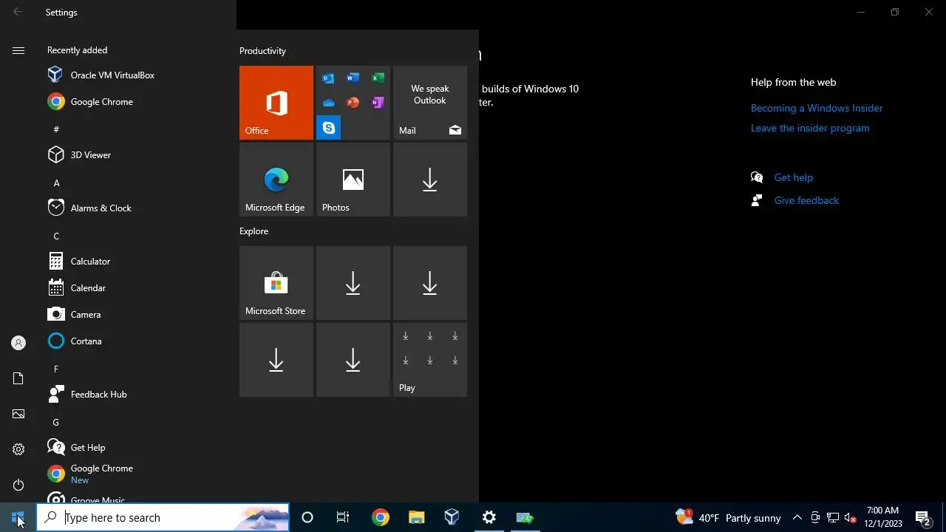Open the Camera app
Screen dimensions: 946x532
pyautogui.click(x=136, y=315)
